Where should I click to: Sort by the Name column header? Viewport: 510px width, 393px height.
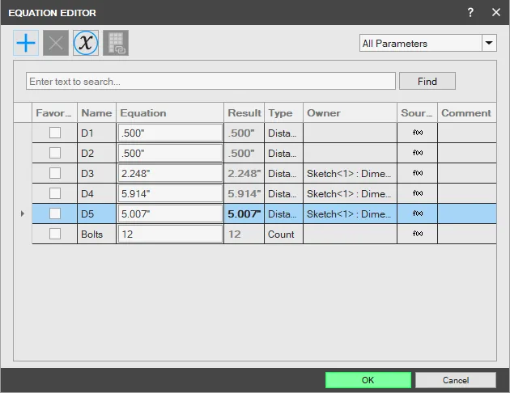[96, 112]
